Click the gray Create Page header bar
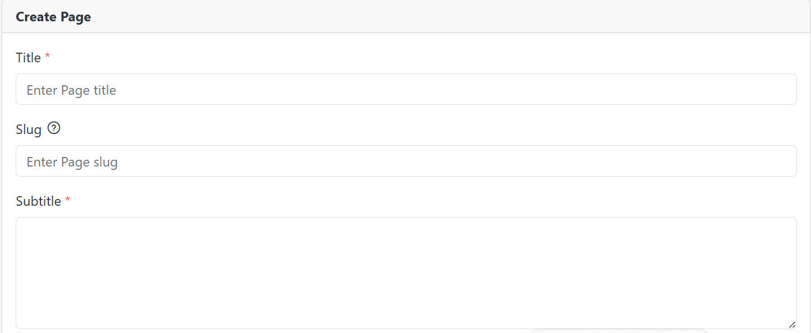 coord(406,17)
